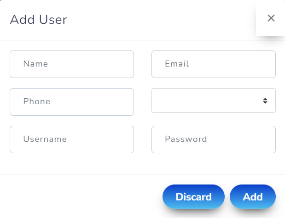Click blank header space right of Add User
The image size is (285, 218).
pyautogui.click(x=161, y=19)
